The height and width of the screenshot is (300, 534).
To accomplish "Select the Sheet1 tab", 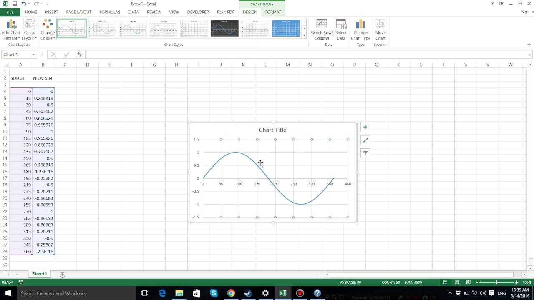I will pyautogui.click(x=40, y=274).
